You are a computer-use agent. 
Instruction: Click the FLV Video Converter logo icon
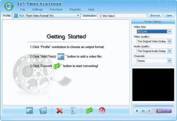[x=9, y=6]
